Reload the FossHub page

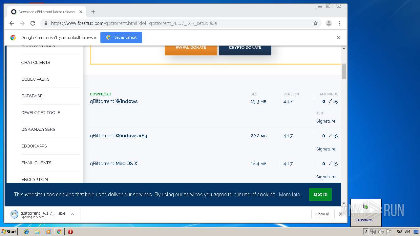tap(33, 23)
